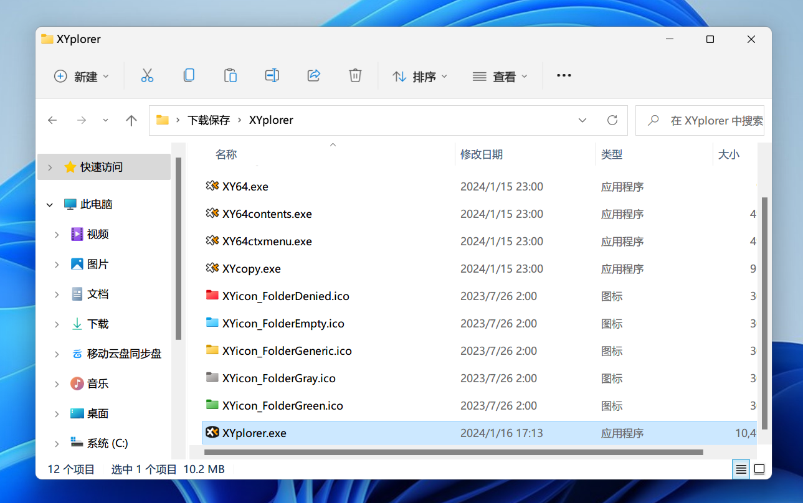Click the red FolderDenied icon
Screen dimensions: 803x503
212,295
